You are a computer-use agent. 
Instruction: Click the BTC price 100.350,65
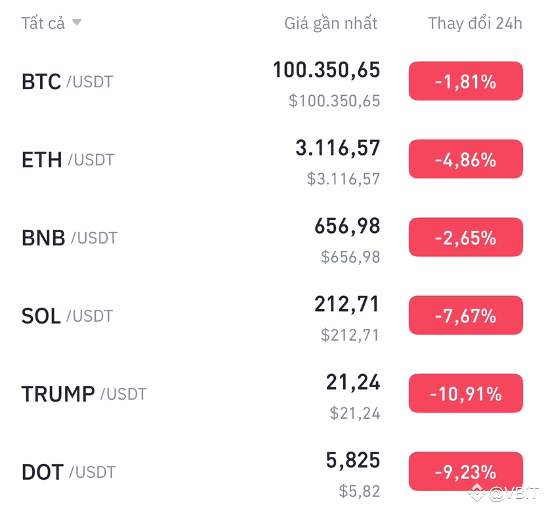point(326,70)
